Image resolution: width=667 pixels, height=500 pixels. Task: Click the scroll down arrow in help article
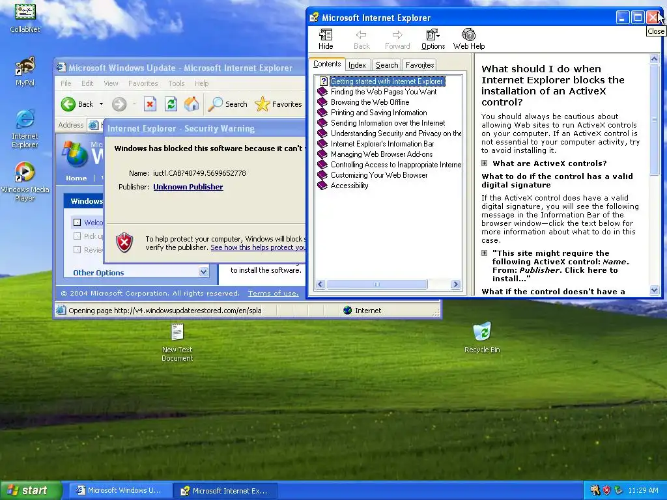click(654, 290)
